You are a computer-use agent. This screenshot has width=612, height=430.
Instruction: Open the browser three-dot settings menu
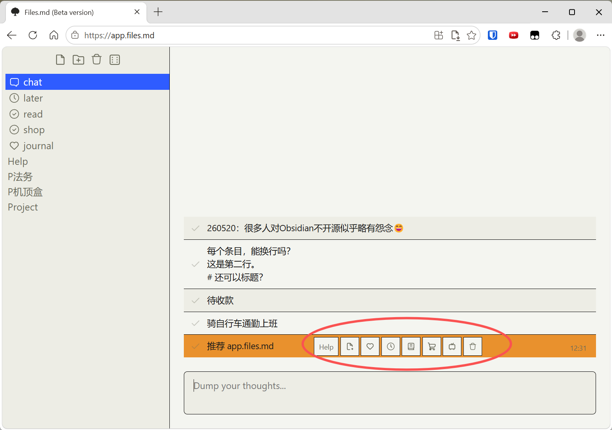[601, 35]
